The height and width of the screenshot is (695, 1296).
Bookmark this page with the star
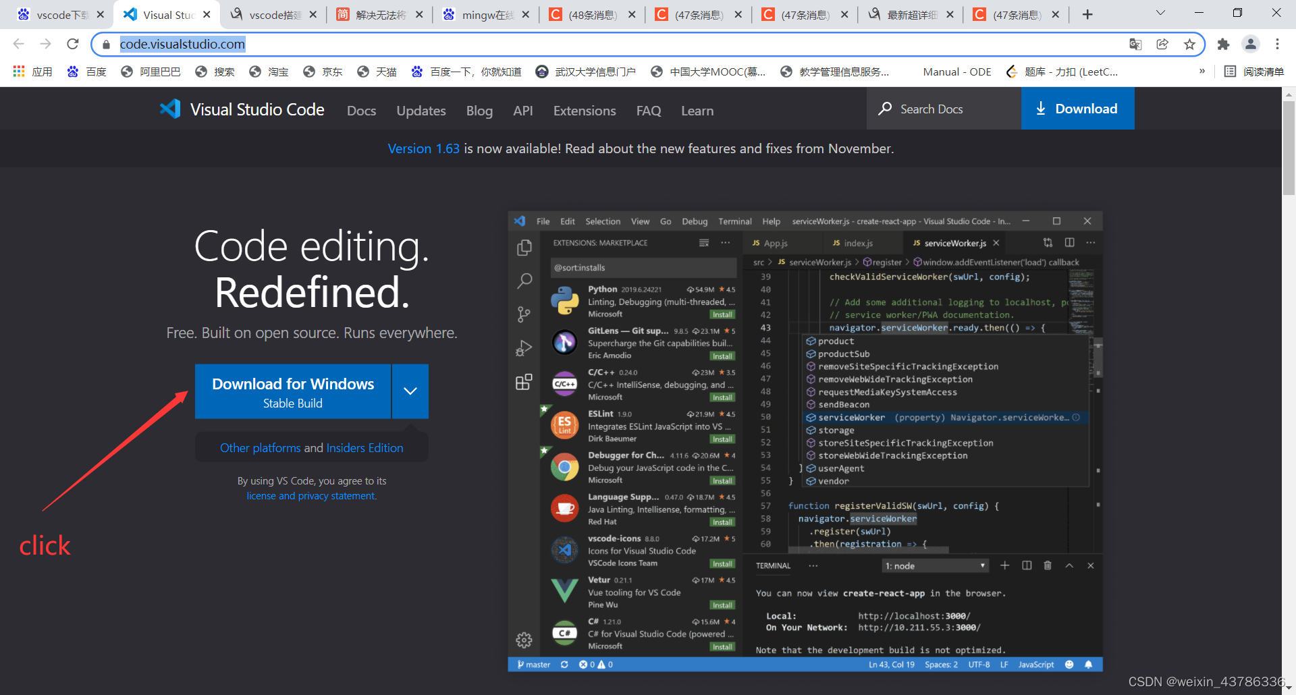pyautogui.click(x=1189, y=44)
